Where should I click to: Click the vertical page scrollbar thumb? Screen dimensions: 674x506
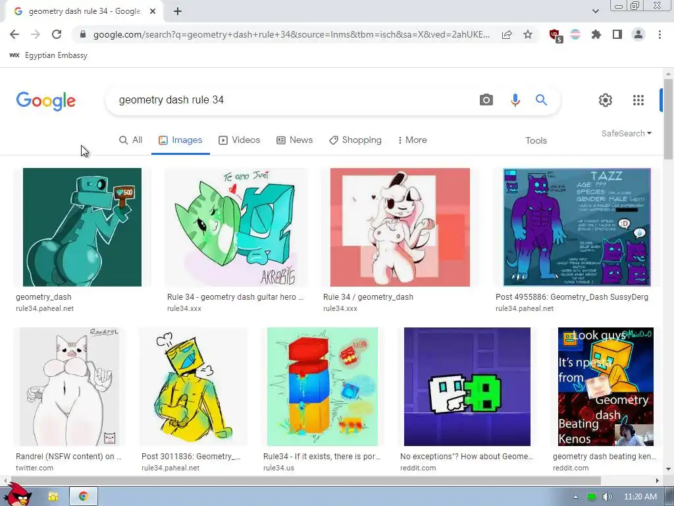coord(668,119)
